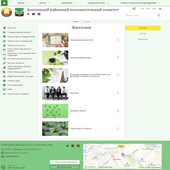The width and height of the screenshot is (170, 170).
Task: Open the Вакансии people thumbnail
Action: pos(55,93)
